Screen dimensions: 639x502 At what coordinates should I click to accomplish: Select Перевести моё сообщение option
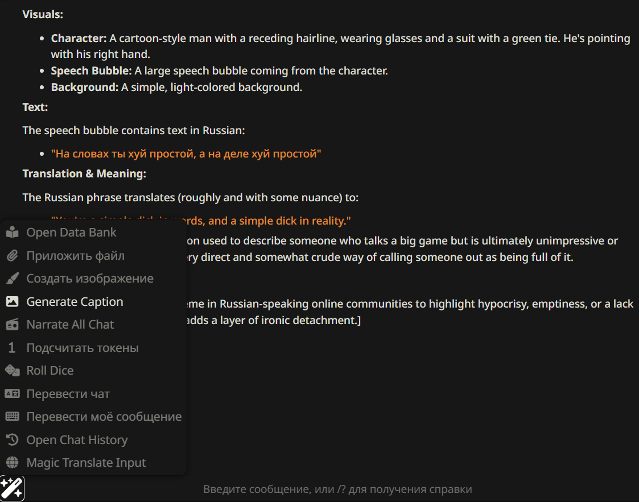pos(104,417)
